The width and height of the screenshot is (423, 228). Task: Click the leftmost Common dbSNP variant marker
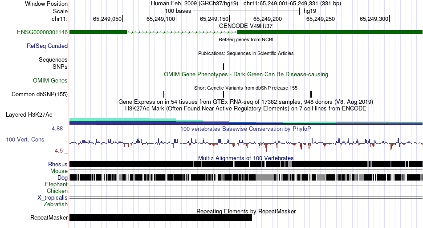click(164, 94)
